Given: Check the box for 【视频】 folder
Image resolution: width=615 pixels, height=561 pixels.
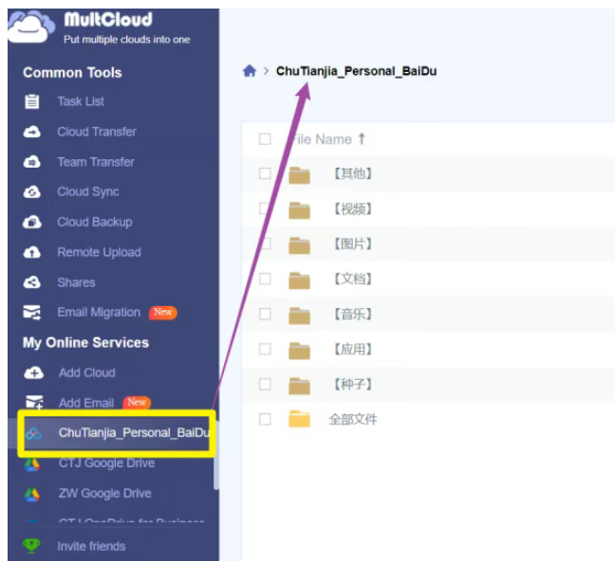Looking at the screenshot, I should [x=265, y=208].
